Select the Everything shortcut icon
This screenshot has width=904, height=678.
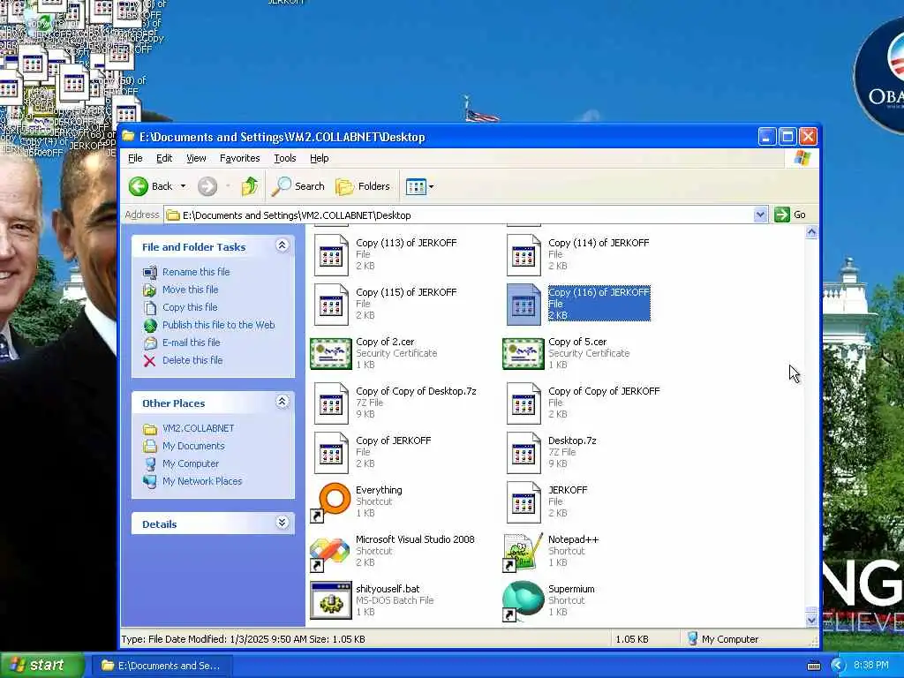pyautogui.click(x=331, y=502)
